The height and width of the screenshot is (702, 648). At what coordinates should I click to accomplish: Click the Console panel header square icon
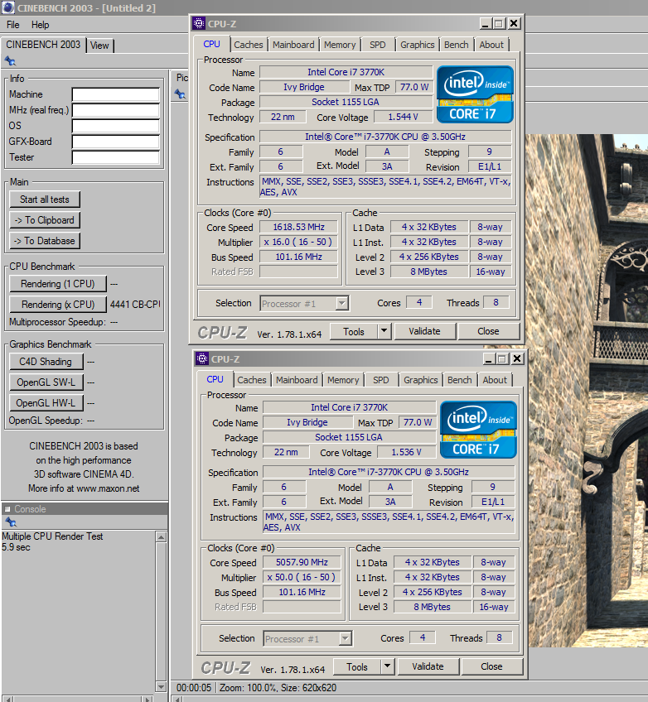(x=7, y=509)
